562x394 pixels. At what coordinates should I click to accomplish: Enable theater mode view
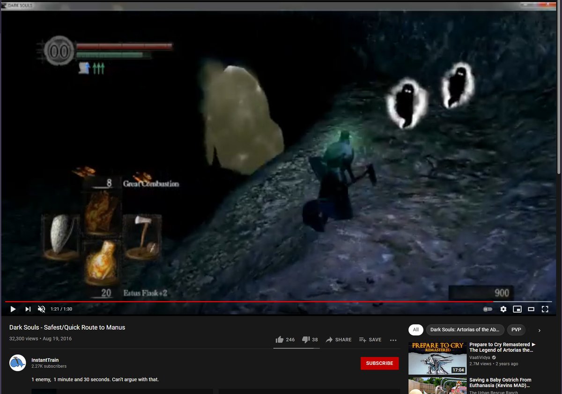(x=531, y=309)
